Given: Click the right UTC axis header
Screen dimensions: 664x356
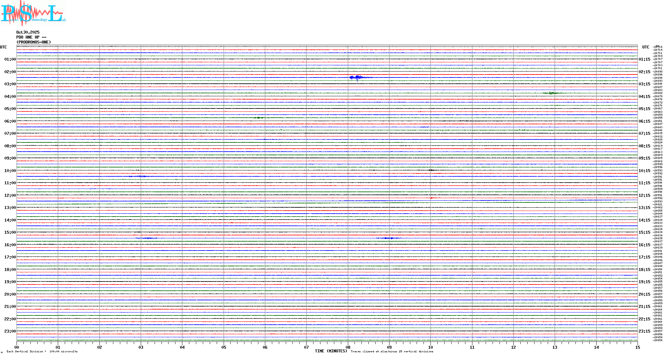Looking at the screenshot, I should click(646, 47).
